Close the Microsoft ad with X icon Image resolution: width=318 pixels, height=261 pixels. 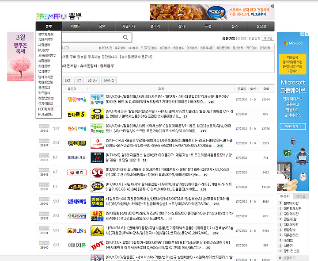click(307, 34)
